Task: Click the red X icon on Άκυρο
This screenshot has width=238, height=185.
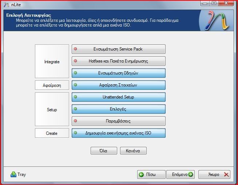Action: (x=226, y=174)
